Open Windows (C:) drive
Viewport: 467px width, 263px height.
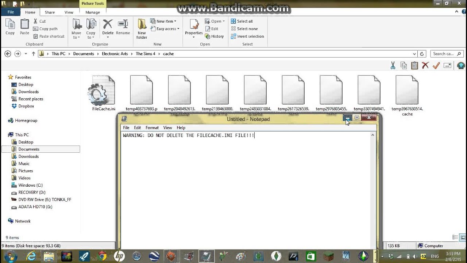click(30, 185)
